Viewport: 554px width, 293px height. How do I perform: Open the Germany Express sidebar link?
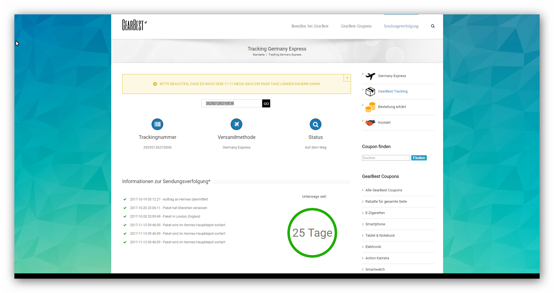point(392,76)
